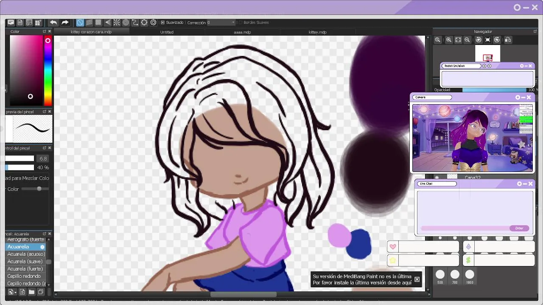Enable the vanishing point snap guide
The image size is (543, 305).
pos(108,22)
